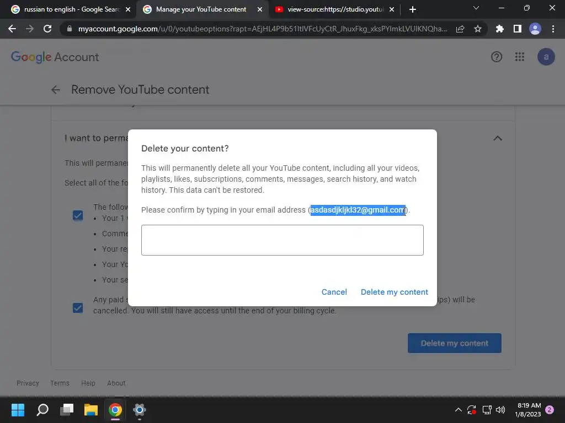Open the Chrome profile avatar

pyautogui.click(x=535, y=29)
